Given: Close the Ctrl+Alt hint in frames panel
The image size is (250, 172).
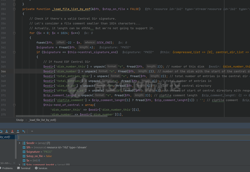Looking at the screenshot, I should [x=14, y=163].
